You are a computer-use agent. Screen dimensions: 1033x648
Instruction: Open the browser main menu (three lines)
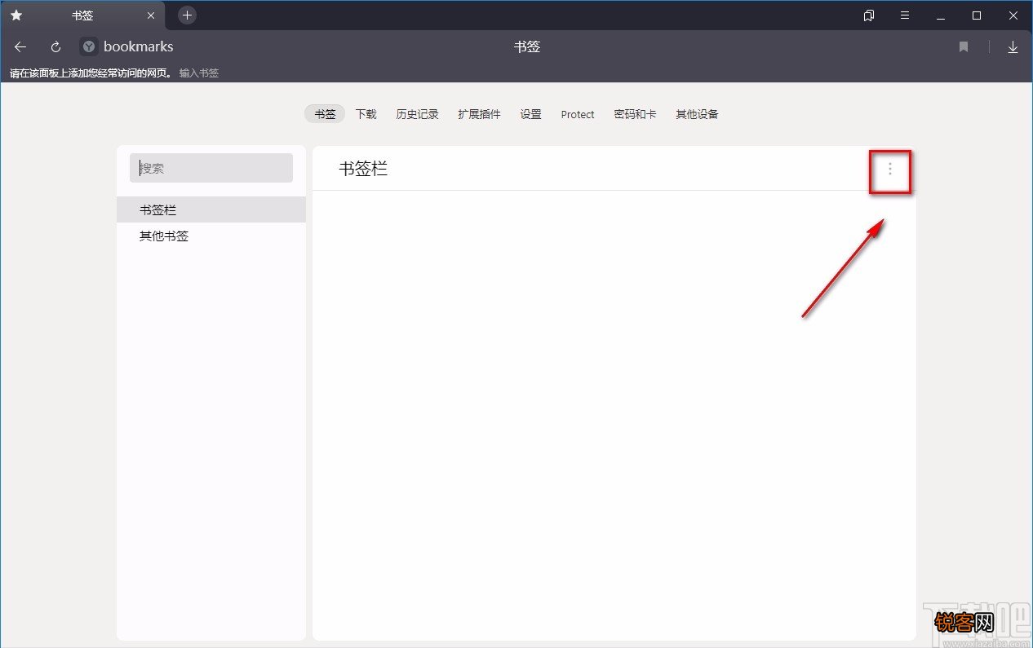click(905, 15)
